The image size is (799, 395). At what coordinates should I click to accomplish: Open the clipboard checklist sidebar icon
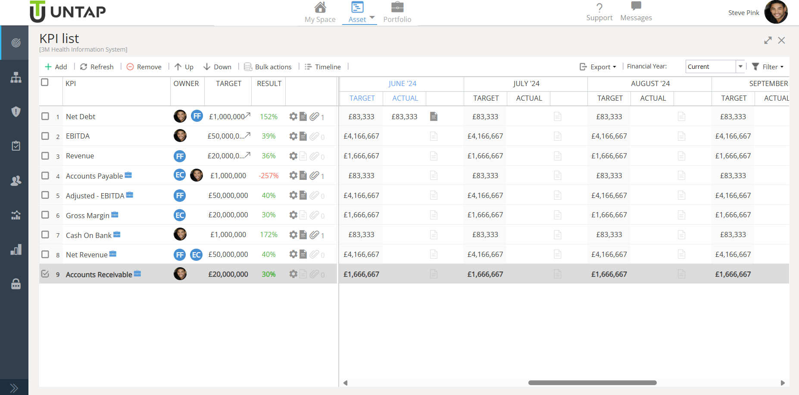16,146
